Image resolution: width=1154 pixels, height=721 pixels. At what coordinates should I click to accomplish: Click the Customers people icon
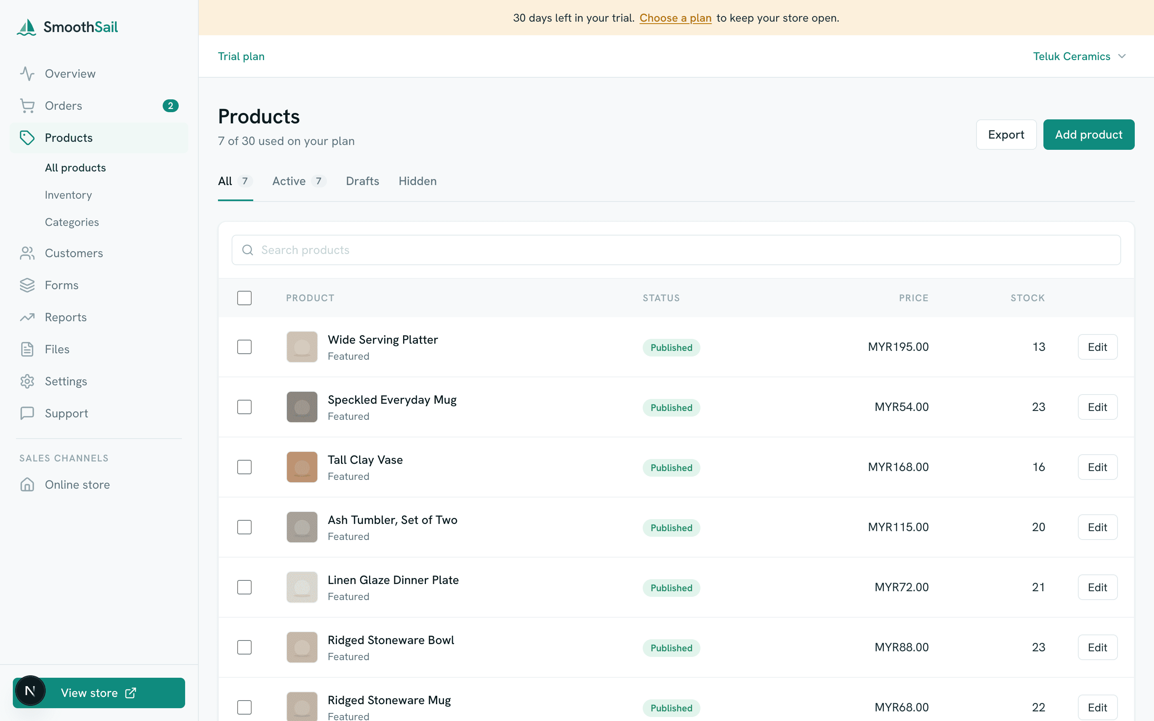pos(27,253)
